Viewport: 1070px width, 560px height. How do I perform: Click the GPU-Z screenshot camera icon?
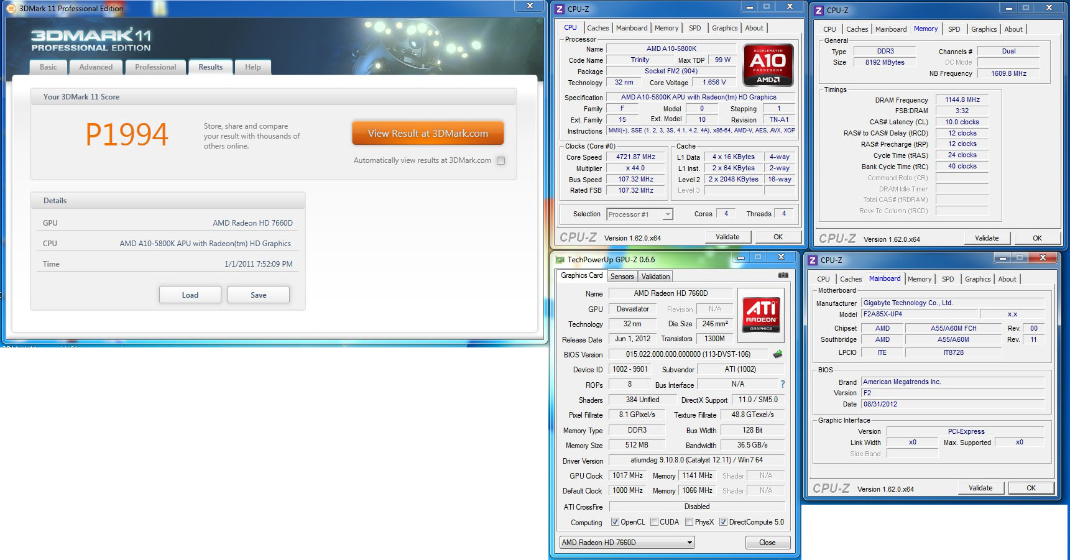pyautogui.click(x=783, y=275)
